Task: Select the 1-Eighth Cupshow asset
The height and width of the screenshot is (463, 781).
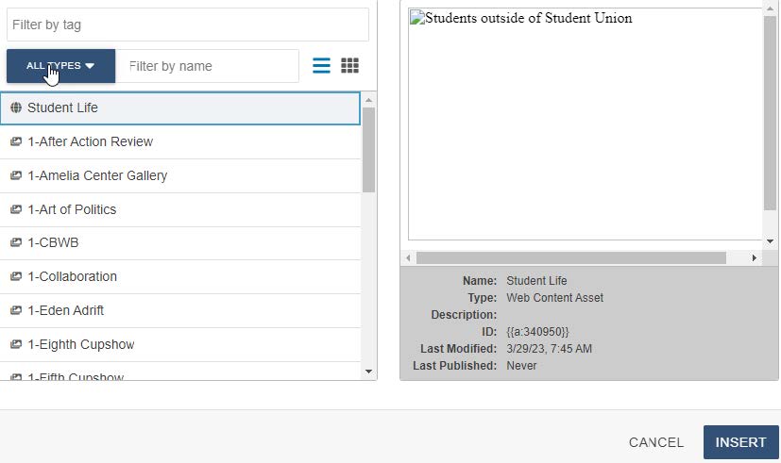Action: [81, 345]
